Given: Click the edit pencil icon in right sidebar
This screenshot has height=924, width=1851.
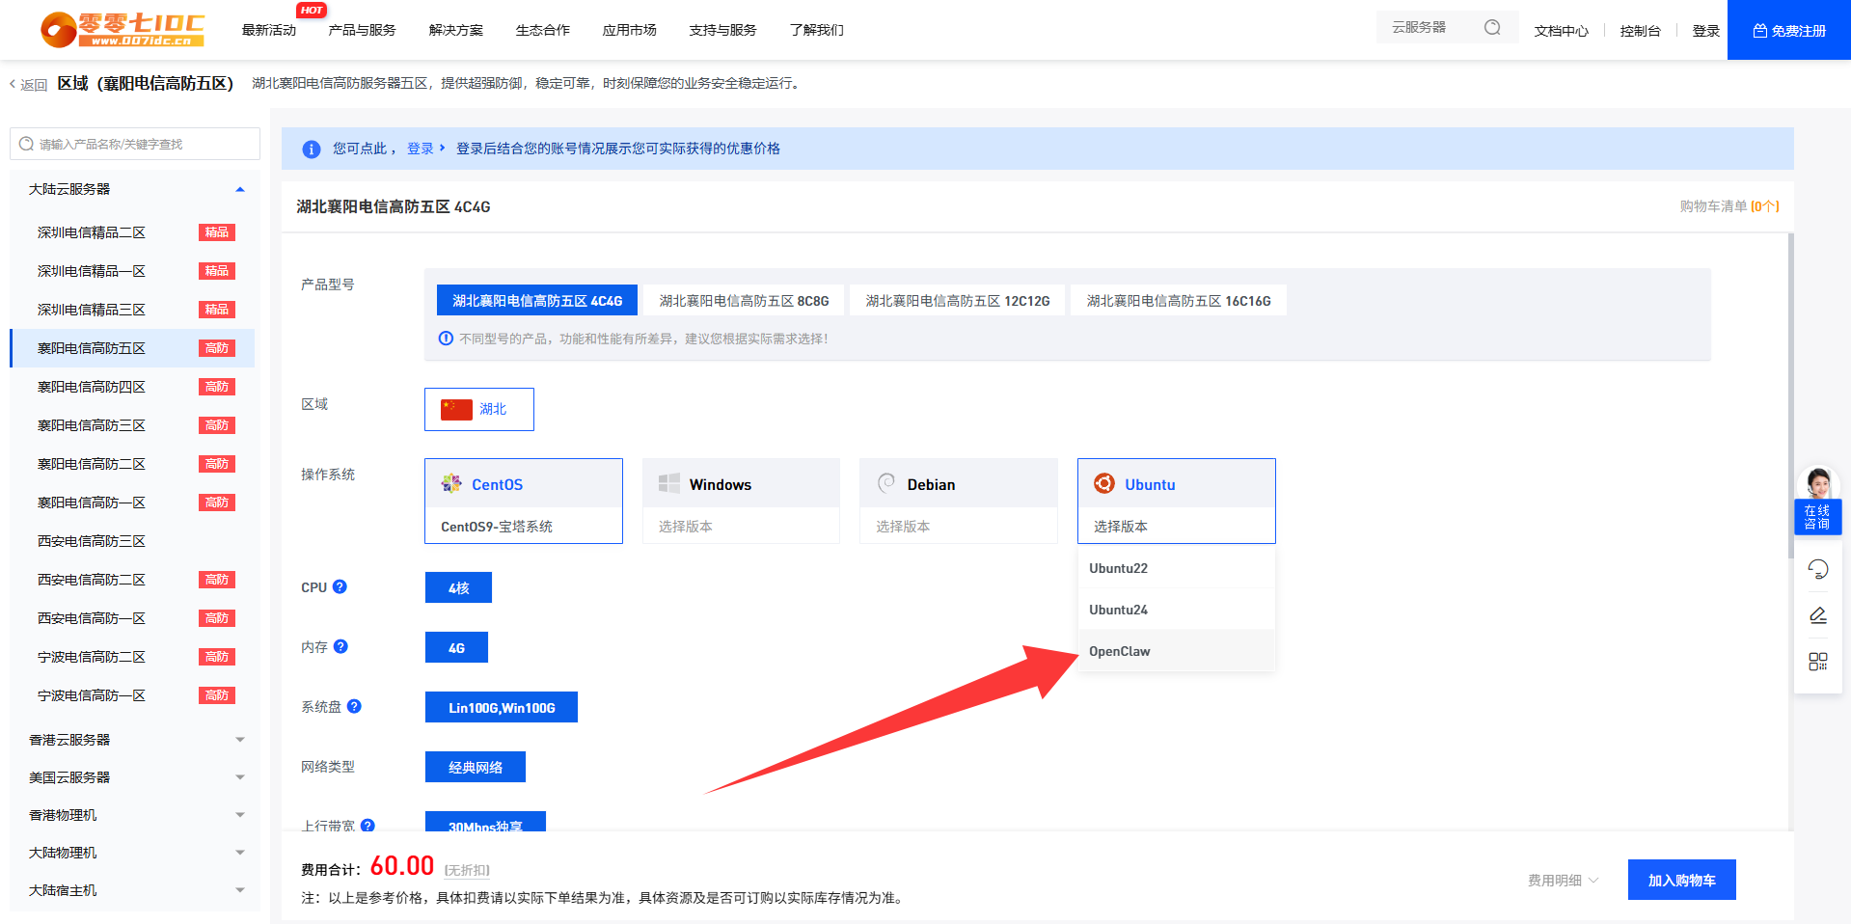Looking at the screenshot, I should 1817,615.
